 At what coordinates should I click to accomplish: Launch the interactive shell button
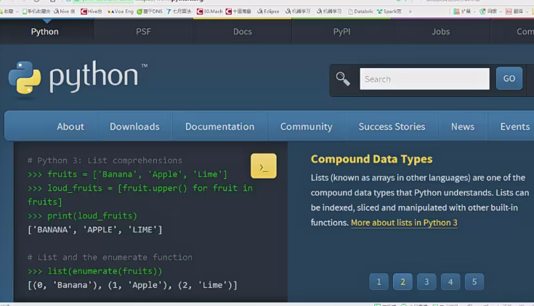[263, 166]
